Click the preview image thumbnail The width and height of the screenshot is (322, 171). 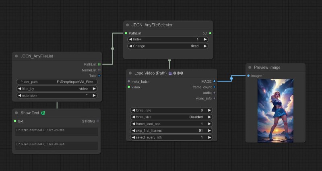coord(275,110)
